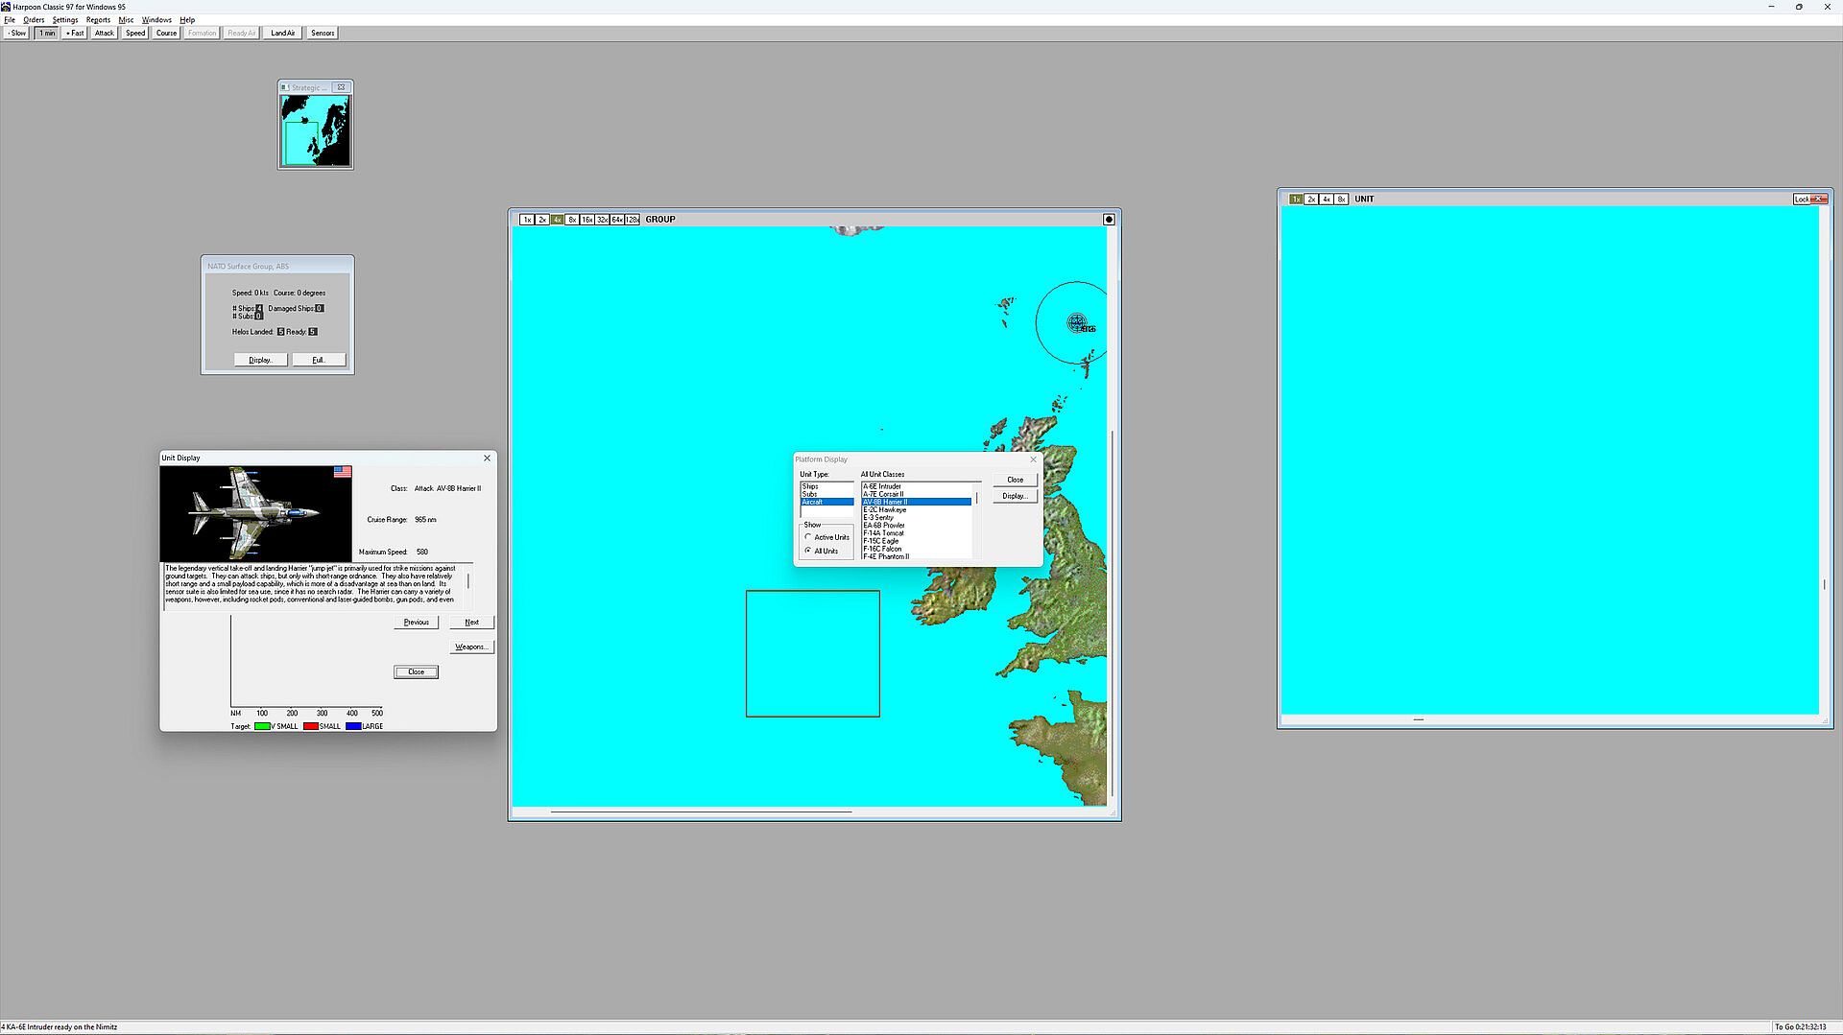Click the Lock button in Unit window
Screen dimensions: 1843x1035
click(x=1802, y=200)
